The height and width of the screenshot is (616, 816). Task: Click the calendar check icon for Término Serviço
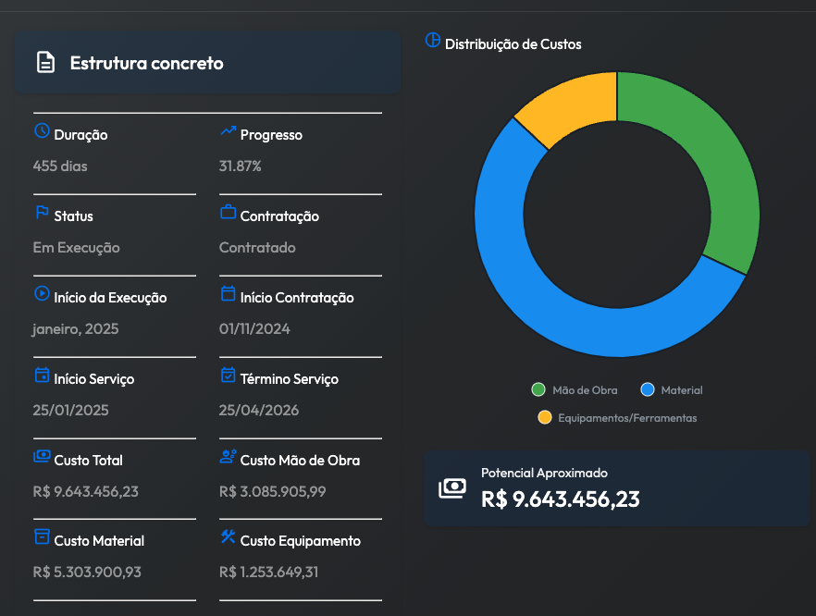pos(229,376)
